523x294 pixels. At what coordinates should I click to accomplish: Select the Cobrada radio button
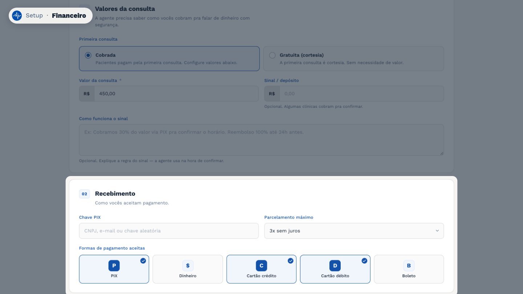[x=88, y=55]
